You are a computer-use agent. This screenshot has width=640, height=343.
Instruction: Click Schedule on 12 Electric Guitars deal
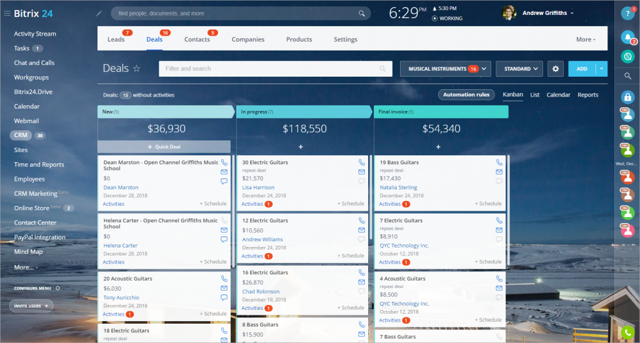point(351,256)
